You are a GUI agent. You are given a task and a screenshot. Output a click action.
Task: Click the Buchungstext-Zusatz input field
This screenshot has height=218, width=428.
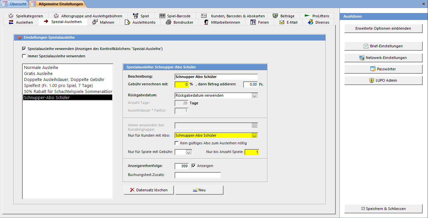(x=198, y=175)
